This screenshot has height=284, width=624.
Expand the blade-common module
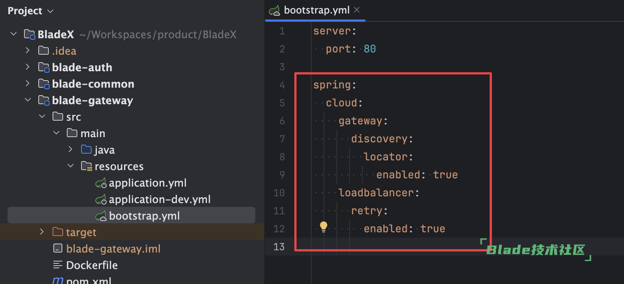tap(27, 84)
